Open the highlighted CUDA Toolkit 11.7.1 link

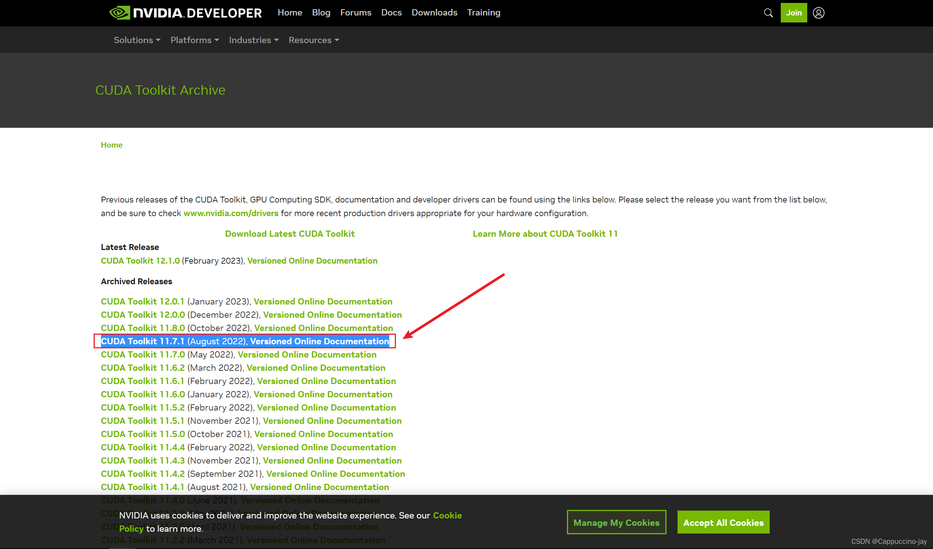142,341
